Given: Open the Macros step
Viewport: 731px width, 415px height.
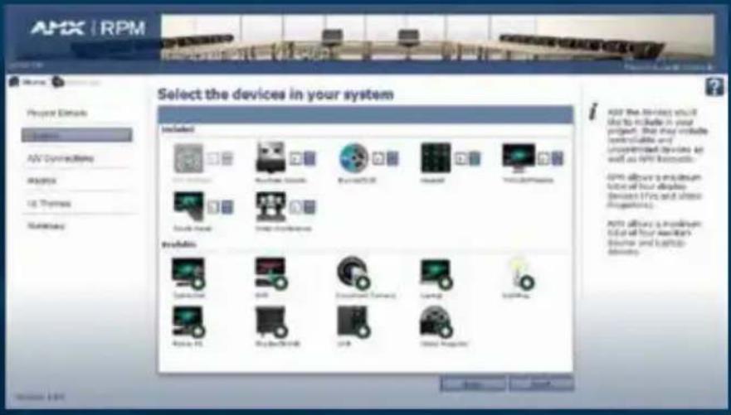Looking at the screenshot, I should pos(41,181).
